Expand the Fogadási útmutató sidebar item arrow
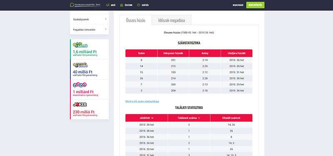The image size is (333, 156). pos(106,29)
